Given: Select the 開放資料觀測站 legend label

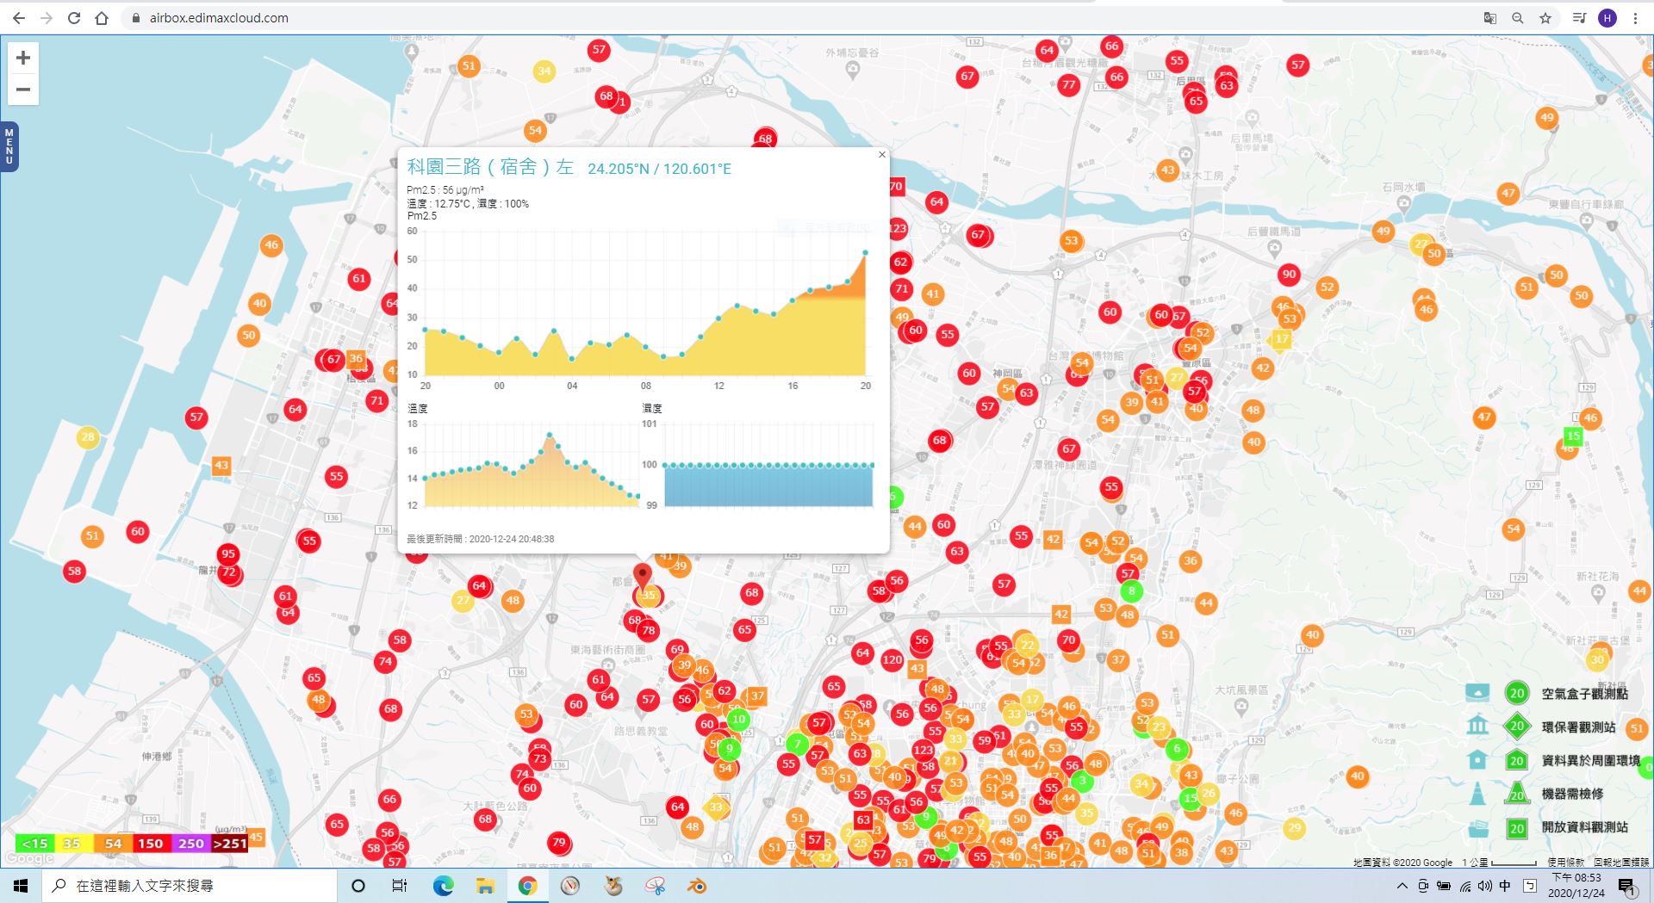Looking at the screenshot, I should [x=1585, y=827].
